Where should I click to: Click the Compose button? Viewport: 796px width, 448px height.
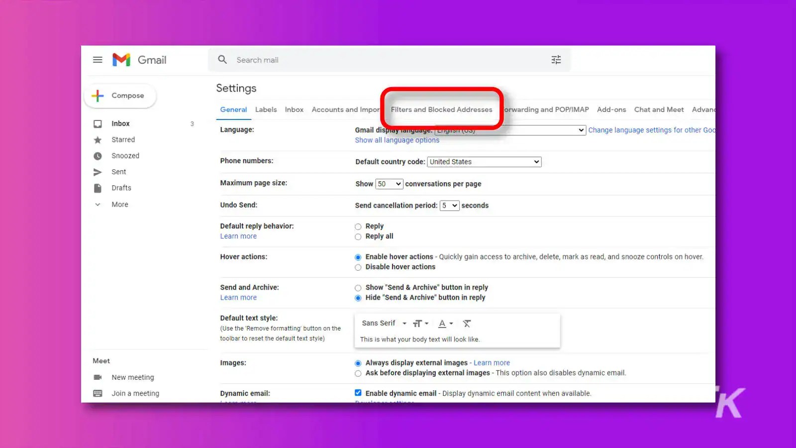point(120,95)
